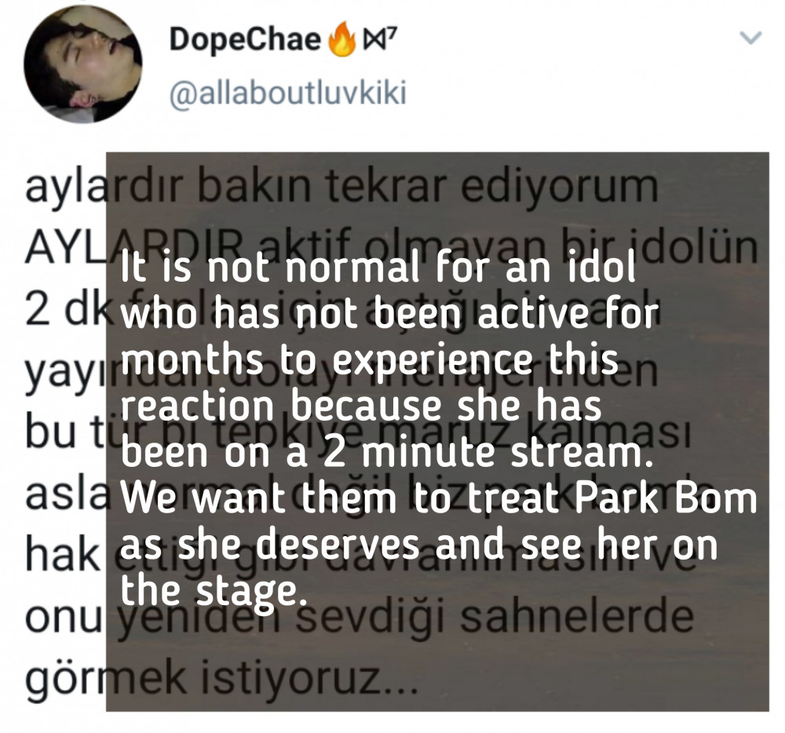Screen dimensions: 785x733
Task: Click the 'It is not normal' translation line
Action: click(378, 268)
